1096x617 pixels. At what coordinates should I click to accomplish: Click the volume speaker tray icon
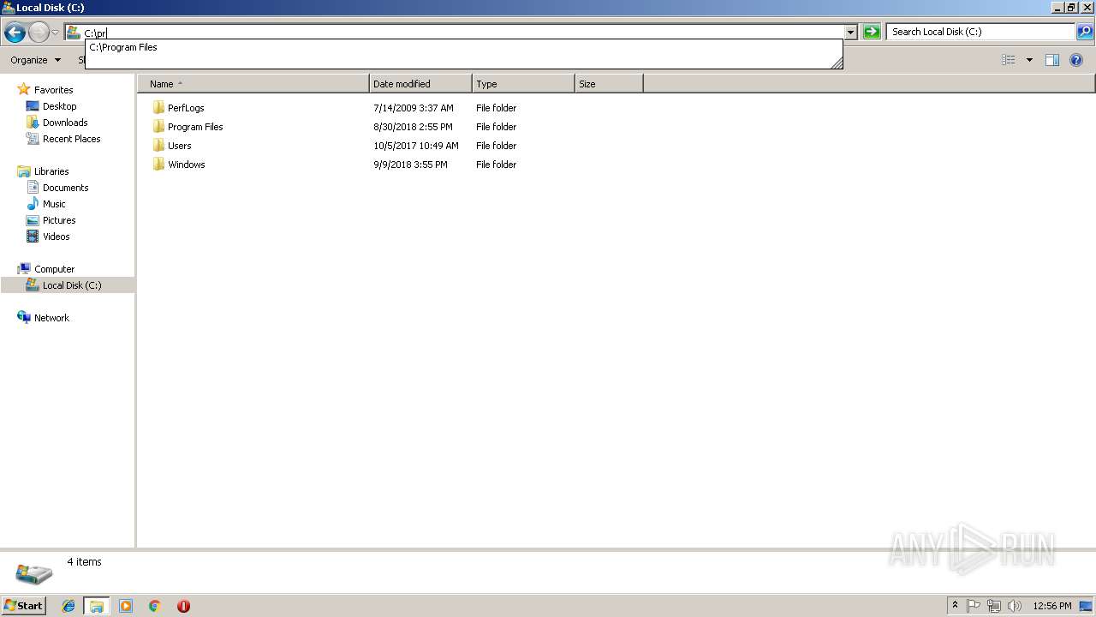(x=1015, y=606)
